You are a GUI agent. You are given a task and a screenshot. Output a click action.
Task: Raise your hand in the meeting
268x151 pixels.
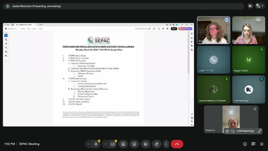[x=157, y=144]
